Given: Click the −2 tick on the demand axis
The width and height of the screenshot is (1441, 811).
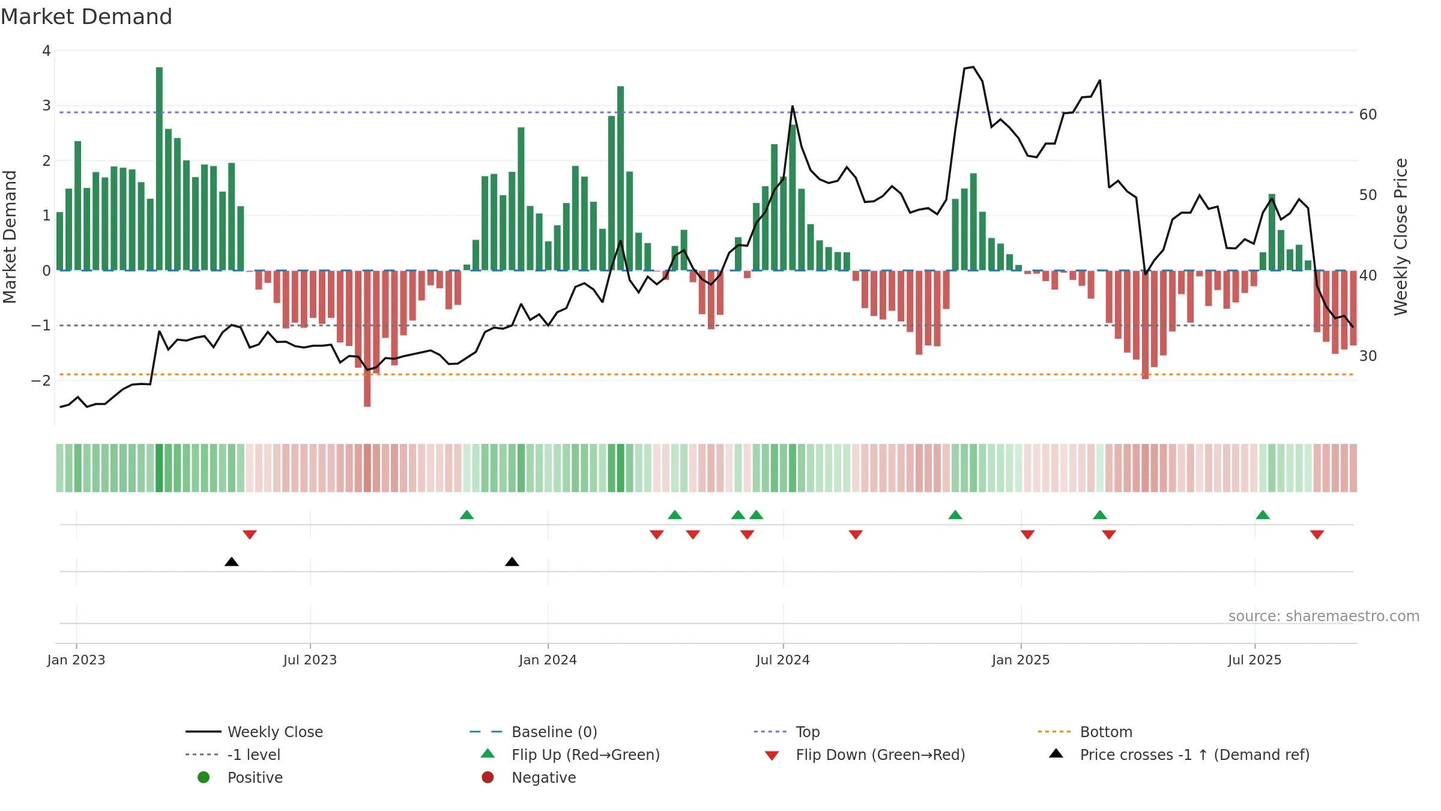Looking at the screenshot, I should pyautogui.click(x=41, y=380).
